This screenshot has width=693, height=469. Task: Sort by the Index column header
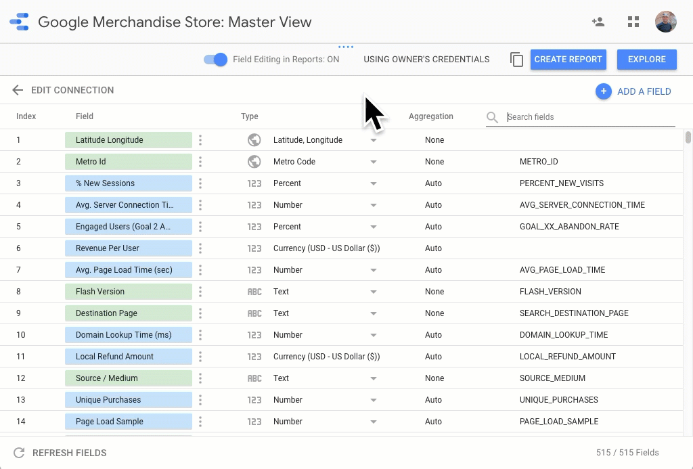pyautogui.click(x=26, y=116)
